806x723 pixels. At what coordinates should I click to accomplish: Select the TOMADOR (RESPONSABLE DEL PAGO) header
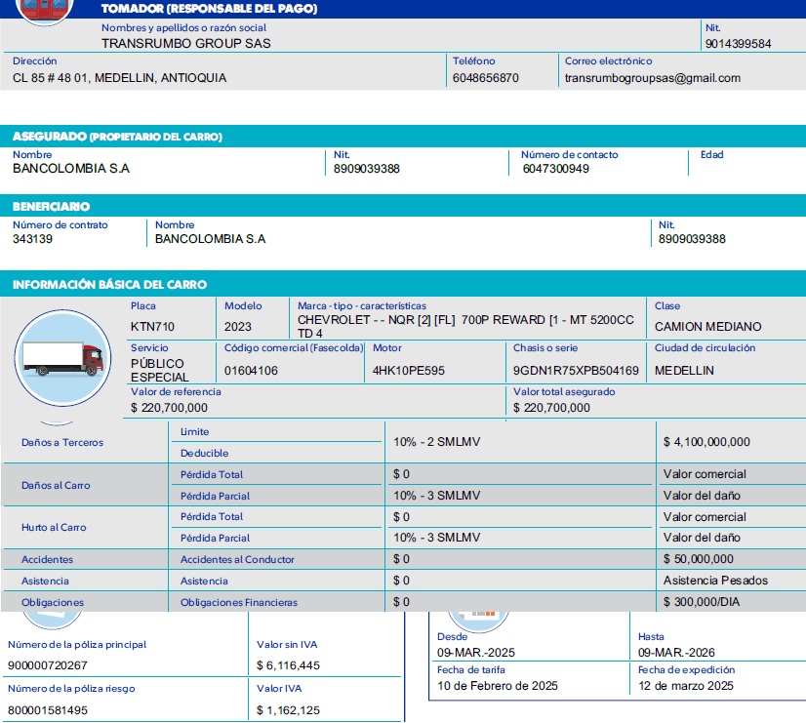(x=209, y=9)
